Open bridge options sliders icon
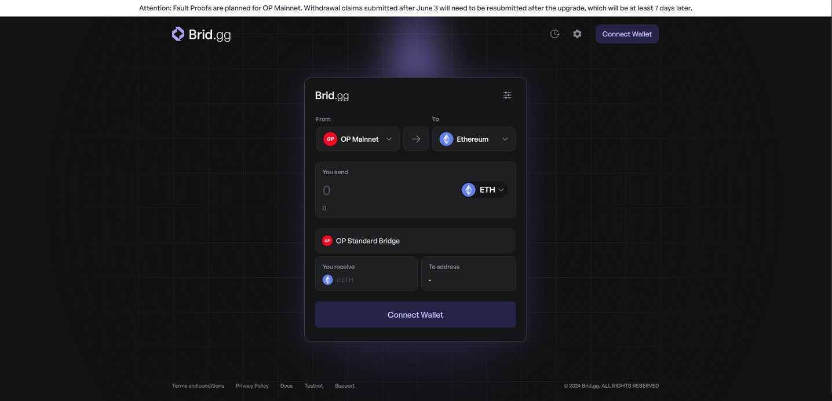This screenshot has width=832, height=401. 507,95
